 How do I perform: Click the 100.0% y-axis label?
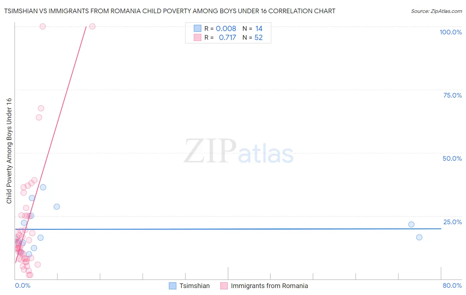[450, 32]
